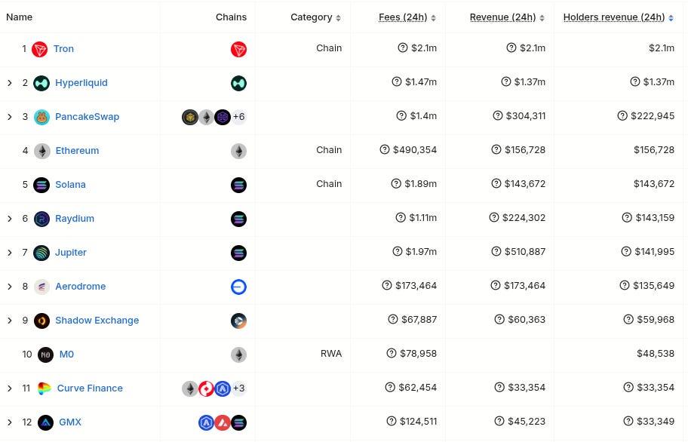This screenshot has width=688, height=442.
Task: Click the Jupiter logo icon
Action: (41, 253)
